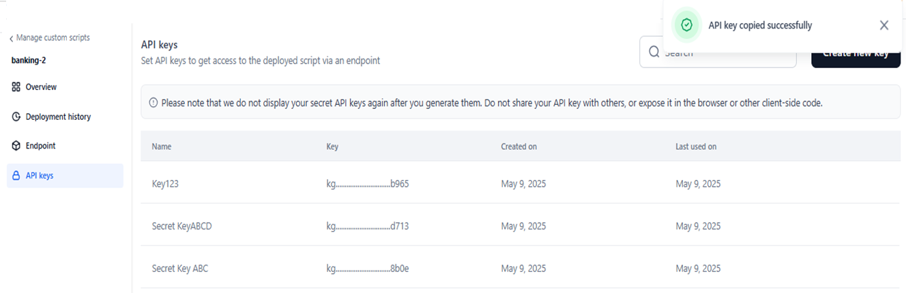
Task: Click the search magnifier icon
Action: coord(654,52)
